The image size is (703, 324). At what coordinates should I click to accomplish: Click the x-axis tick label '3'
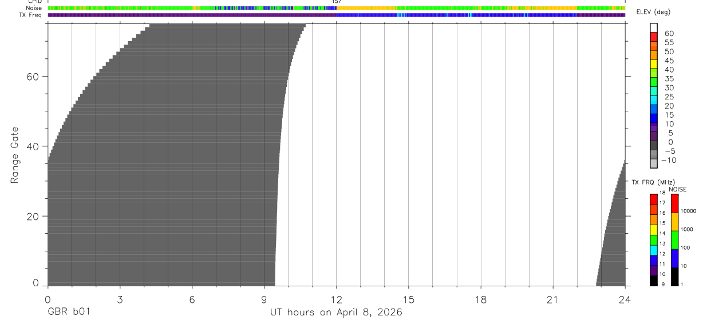pyautogui.click(x=120, y=299)
